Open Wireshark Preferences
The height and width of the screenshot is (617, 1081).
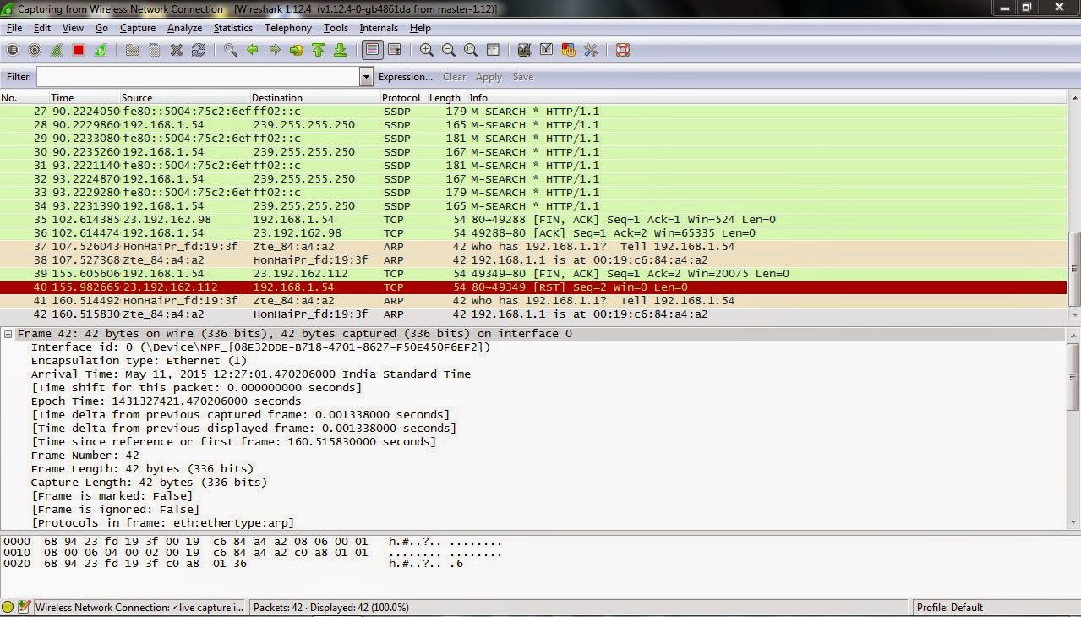pyautogui.click(x=591, y=50)
